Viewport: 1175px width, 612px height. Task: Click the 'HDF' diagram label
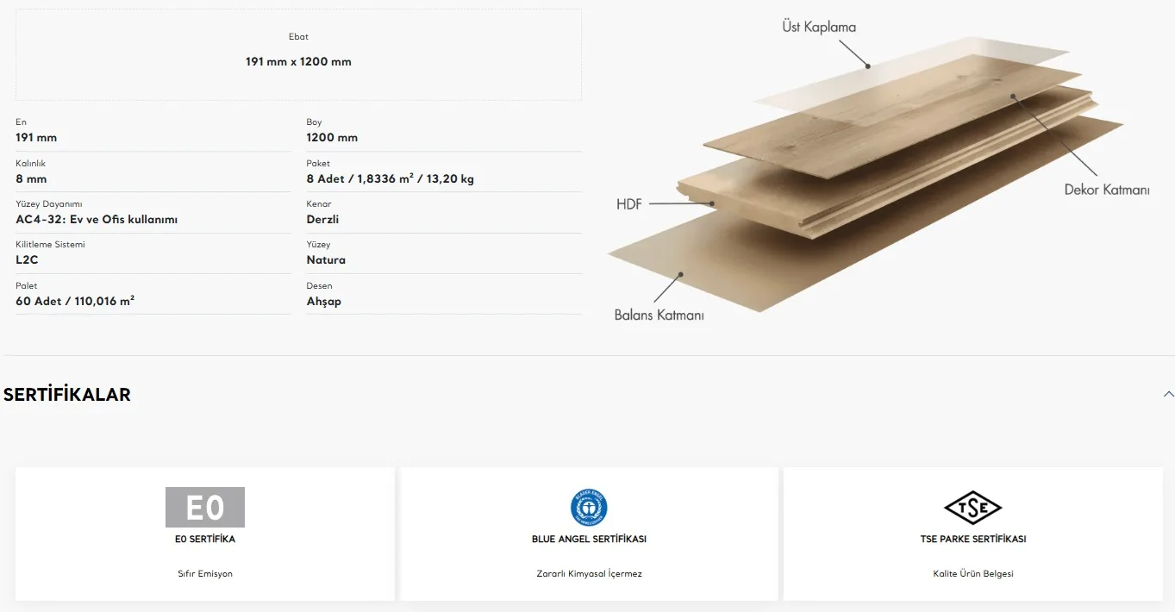click(x=629, y=205)
